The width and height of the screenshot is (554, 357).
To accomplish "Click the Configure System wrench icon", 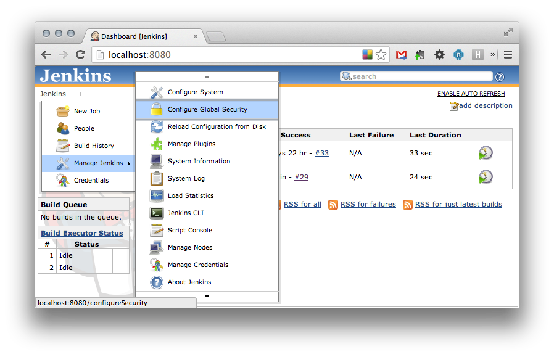I will coord(157,92).
